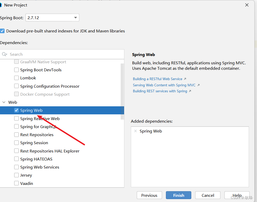Enable the Jersey dependency
This screenshot has width=257, height=202.
(16, 175)
